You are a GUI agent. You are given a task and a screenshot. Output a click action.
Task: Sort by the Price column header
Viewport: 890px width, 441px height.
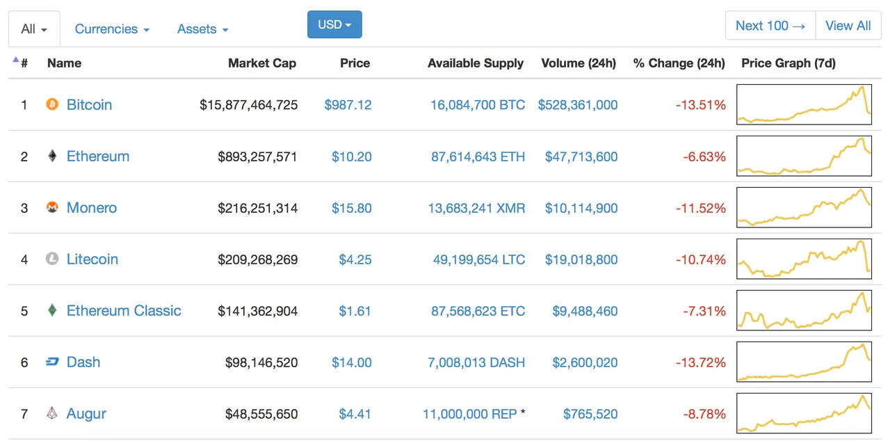[x=355, y=63]
